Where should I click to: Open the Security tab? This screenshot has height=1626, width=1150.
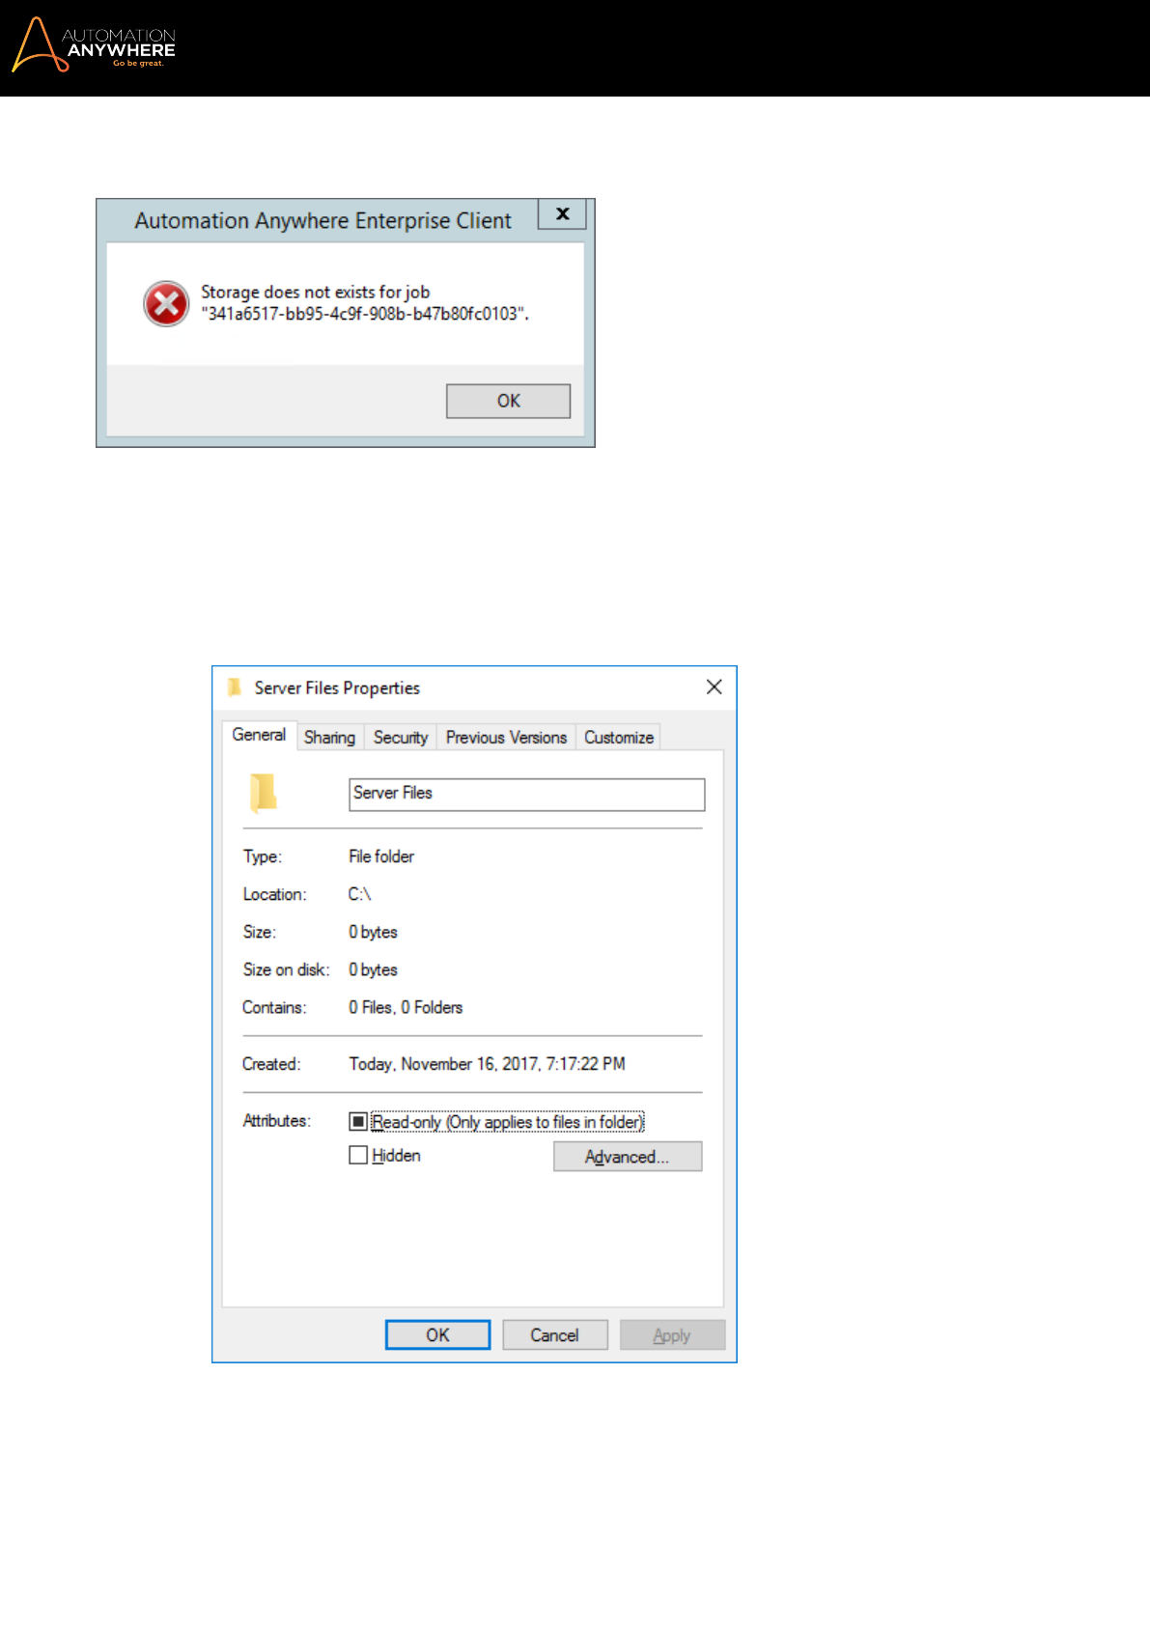[x=401, y=737]
